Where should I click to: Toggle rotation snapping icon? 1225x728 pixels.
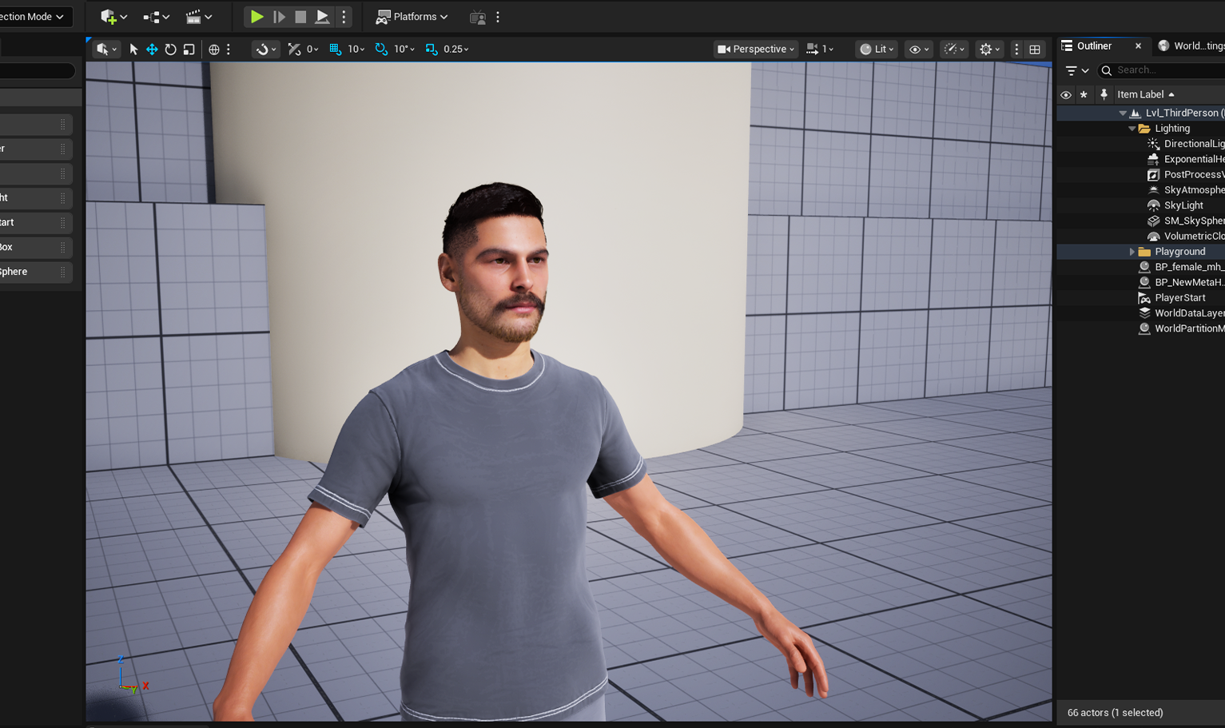click(x=381, y=49)
